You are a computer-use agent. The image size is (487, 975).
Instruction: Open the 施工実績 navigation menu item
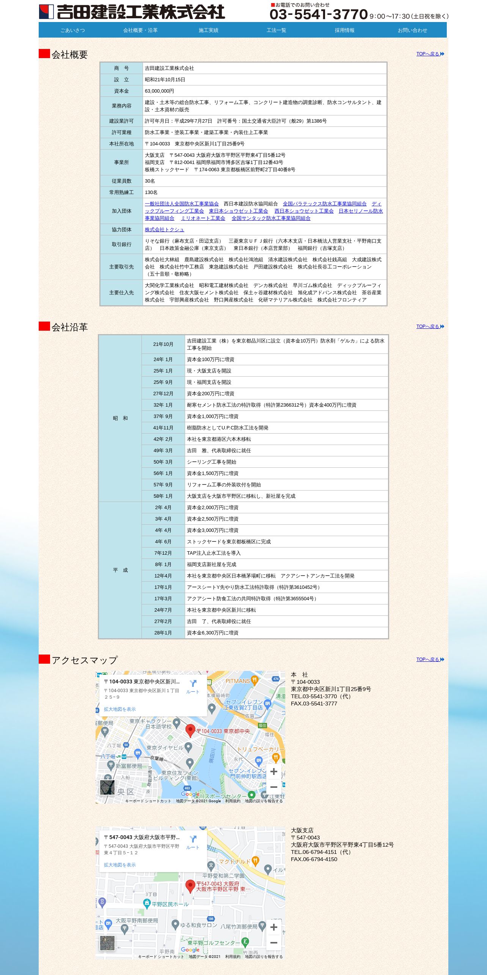click(x=209, y=30)
